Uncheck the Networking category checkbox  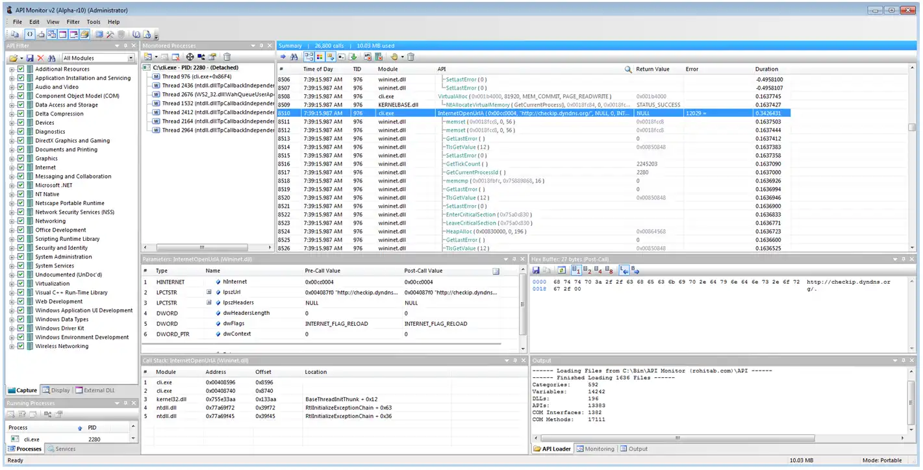pyautogui.click(x=21, y=221)
